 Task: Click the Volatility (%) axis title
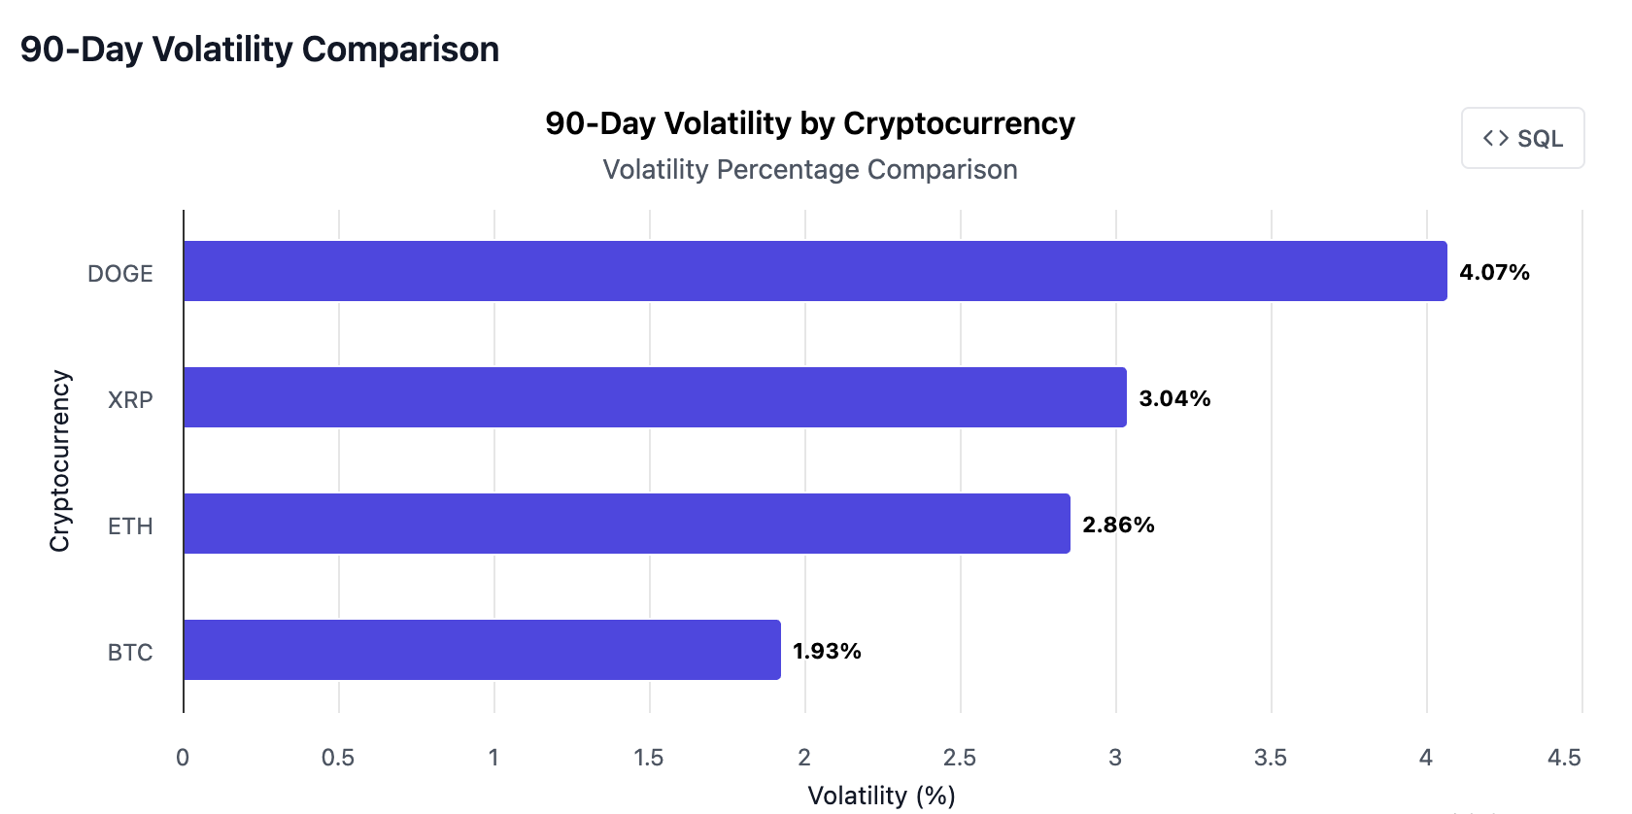point(879,795)
